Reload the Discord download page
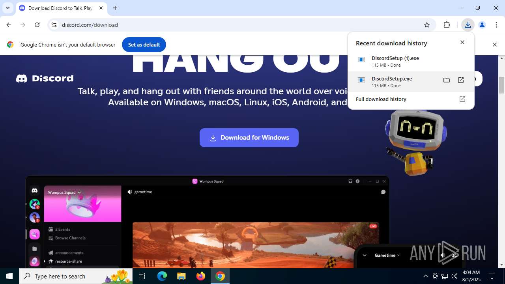 click(37, 25)
